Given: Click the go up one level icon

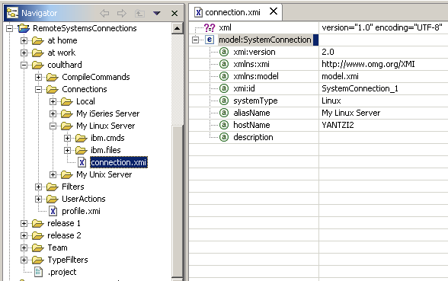Looking at the screenshot, I should pyautogui.click(x=139, y=13).
